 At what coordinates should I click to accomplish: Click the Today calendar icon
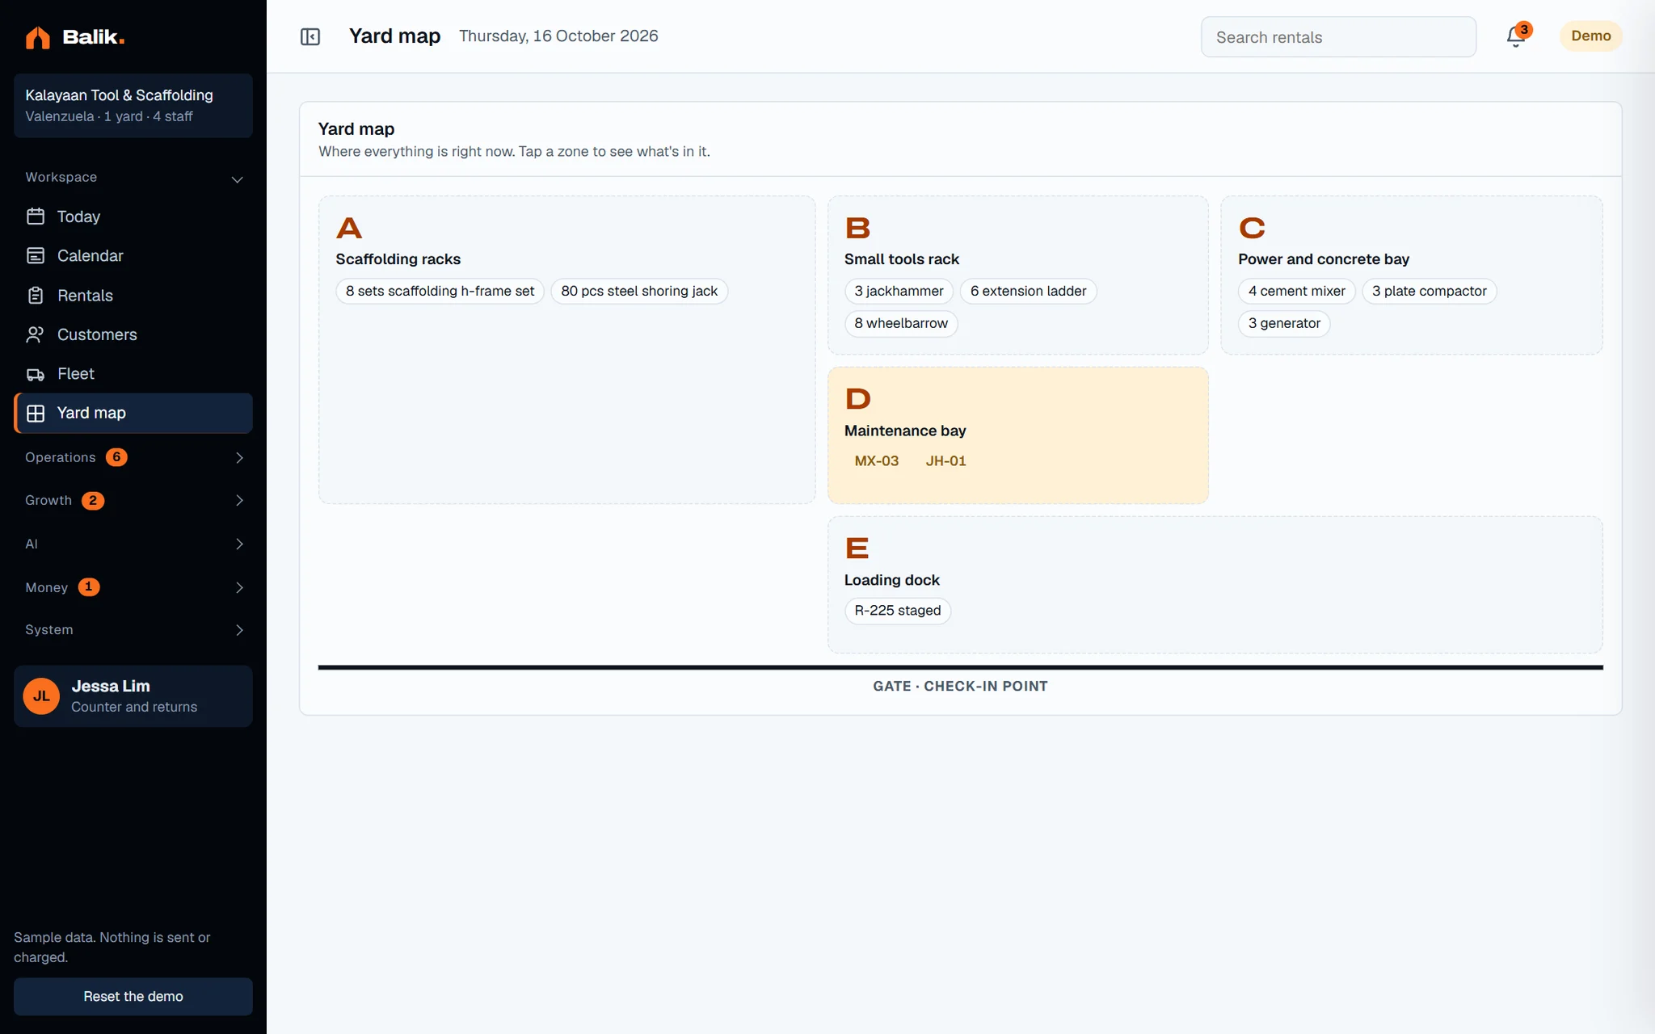(x=36, y=216)
